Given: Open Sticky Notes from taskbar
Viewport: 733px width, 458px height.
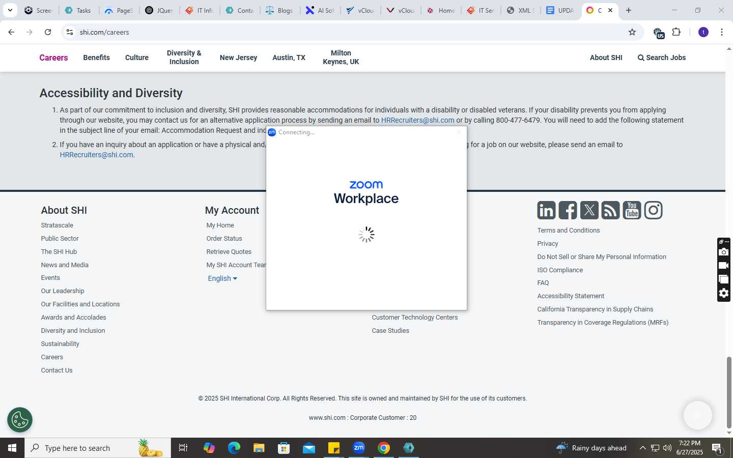Looking at the screenshot, I should (x=334, y=448).
